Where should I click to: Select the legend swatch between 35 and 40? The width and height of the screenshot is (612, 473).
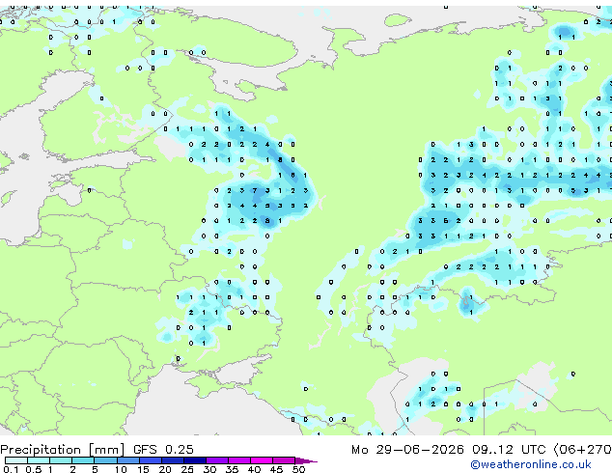238,460
